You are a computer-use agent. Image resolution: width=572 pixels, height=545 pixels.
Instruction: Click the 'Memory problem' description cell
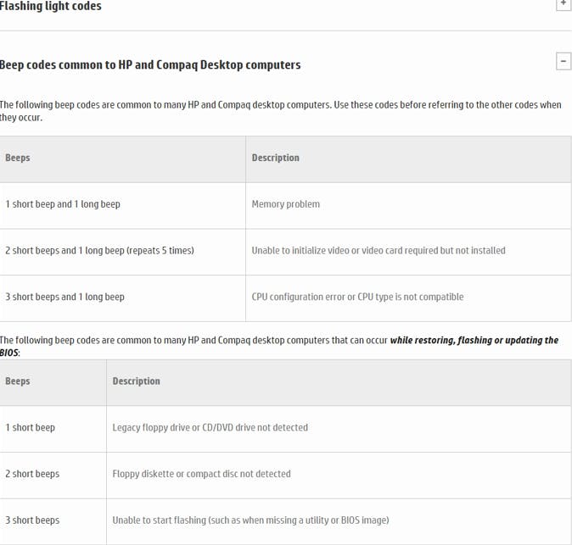pos(285,204)
